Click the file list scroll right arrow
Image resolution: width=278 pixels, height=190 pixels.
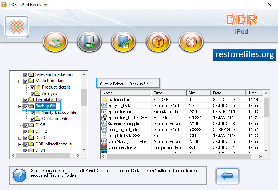tap(260, 156)
